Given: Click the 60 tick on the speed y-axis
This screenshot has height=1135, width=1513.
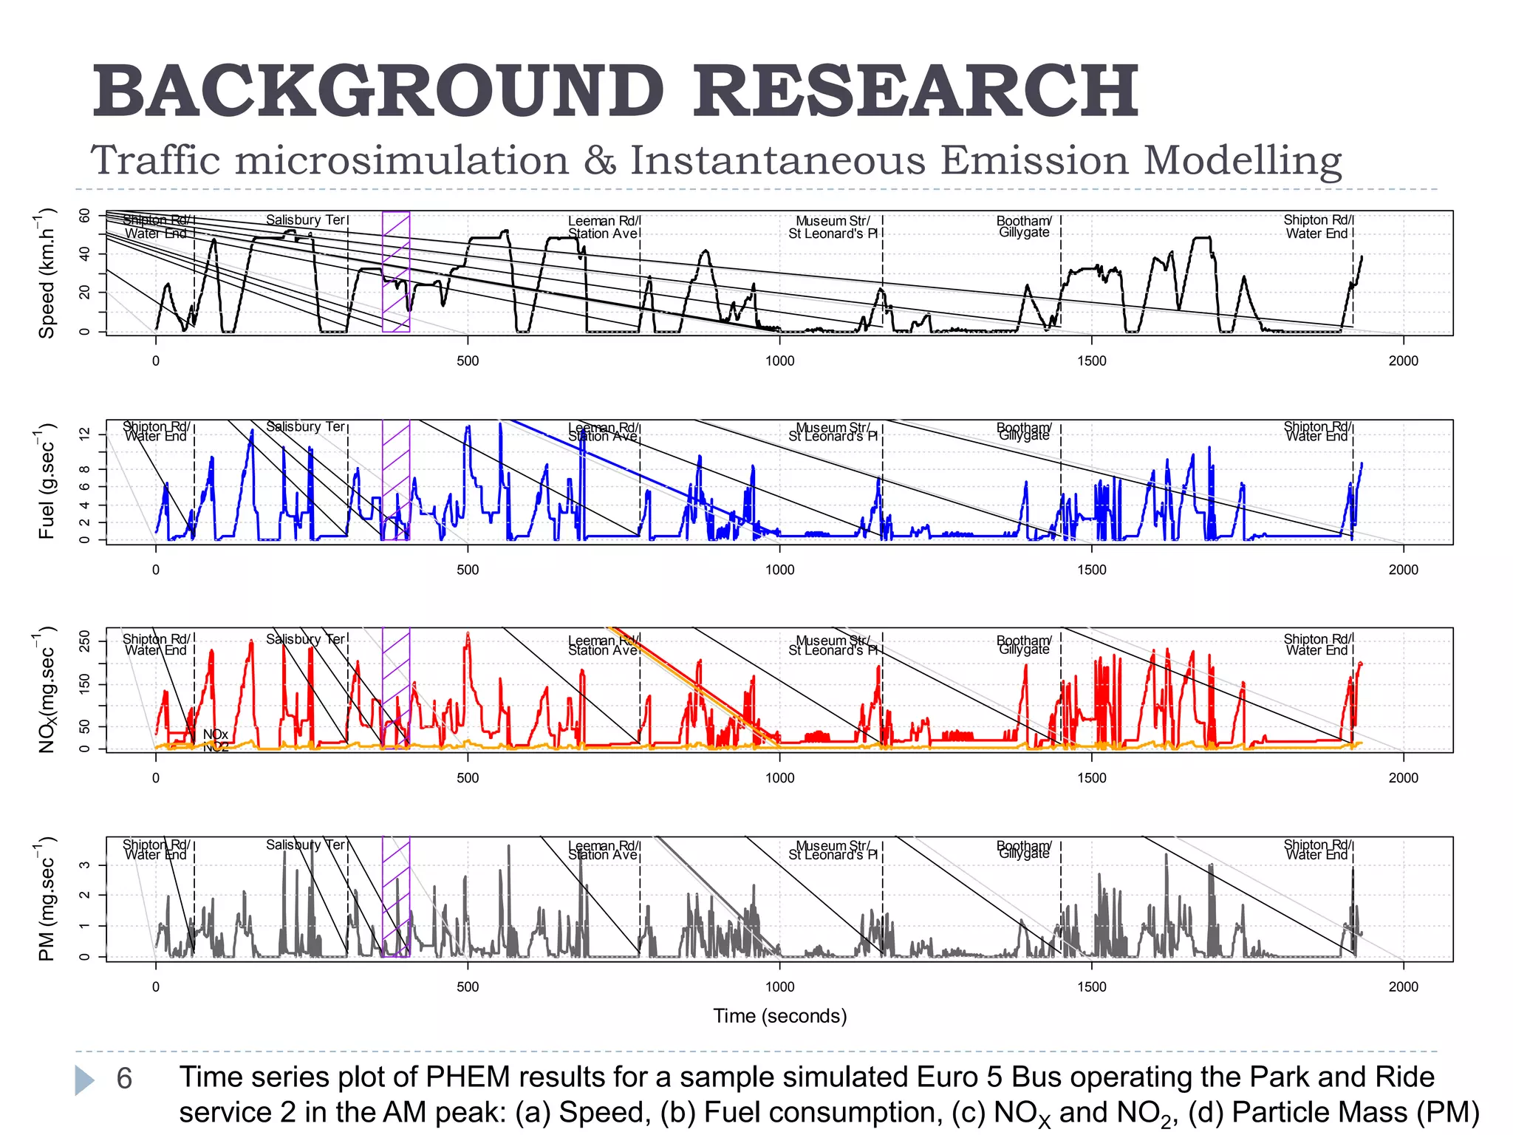Looking at the screenshot, I should [x=85, y=216].
